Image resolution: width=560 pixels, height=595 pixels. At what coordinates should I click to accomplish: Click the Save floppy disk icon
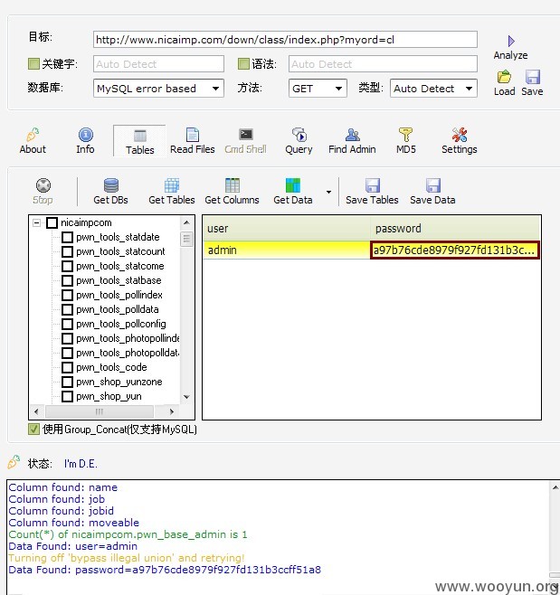click(532, 77)
